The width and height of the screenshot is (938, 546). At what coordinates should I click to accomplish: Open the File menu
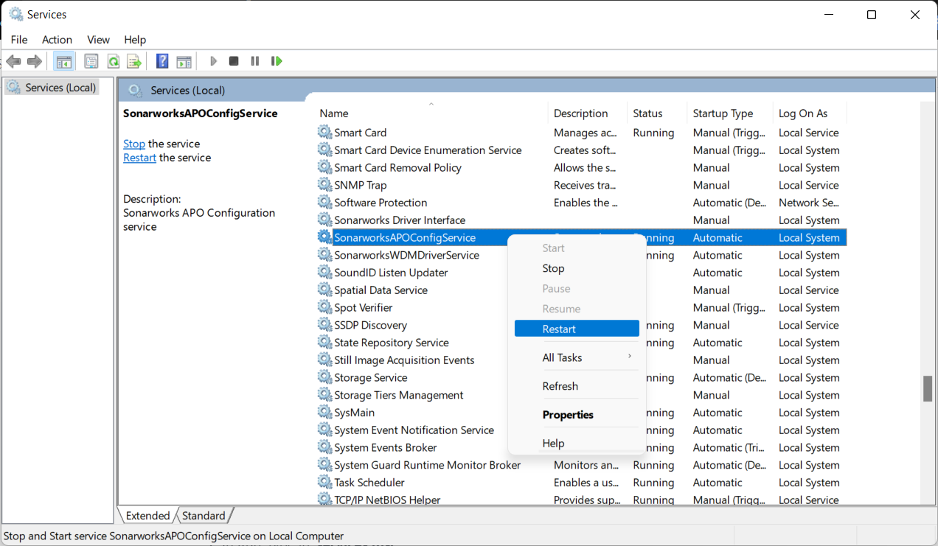[19, 40]
